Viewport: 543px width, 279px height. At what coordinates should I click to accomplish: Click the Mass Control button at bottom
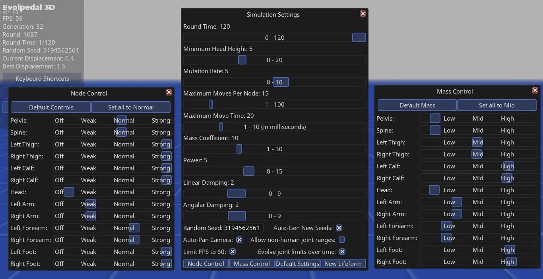[x=252, y=263]
